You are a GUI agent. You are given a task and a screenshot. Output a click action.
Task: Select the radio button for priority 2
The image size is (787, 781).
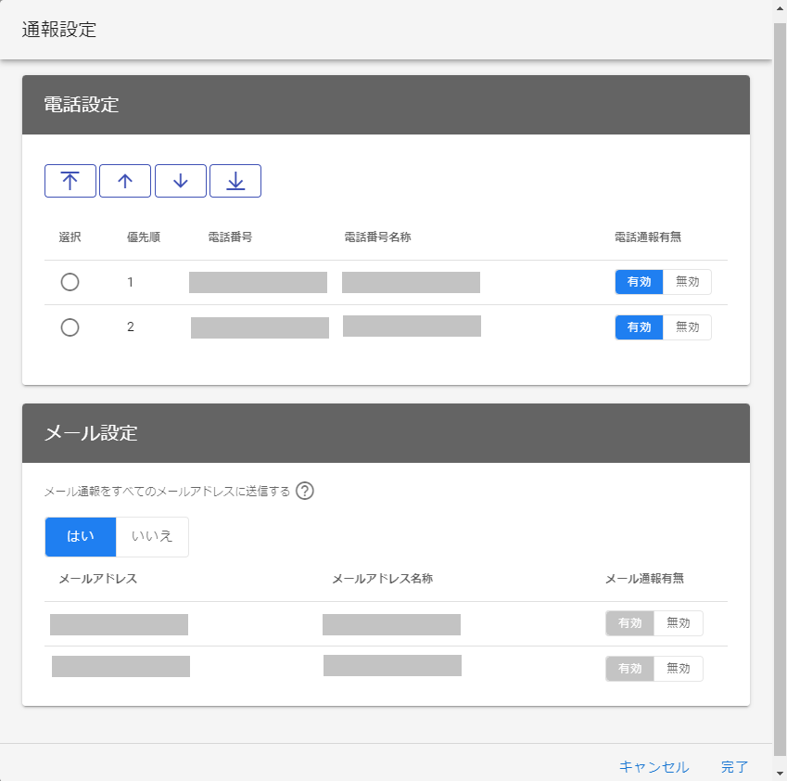click(x=70, y=327)
